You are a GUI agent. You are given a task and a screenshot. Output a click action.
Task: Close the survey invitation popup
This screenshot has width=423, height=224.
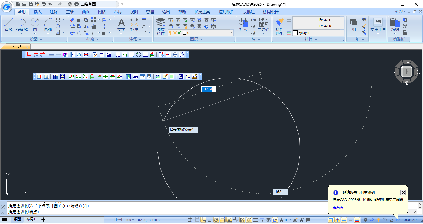tap(403, 192)
